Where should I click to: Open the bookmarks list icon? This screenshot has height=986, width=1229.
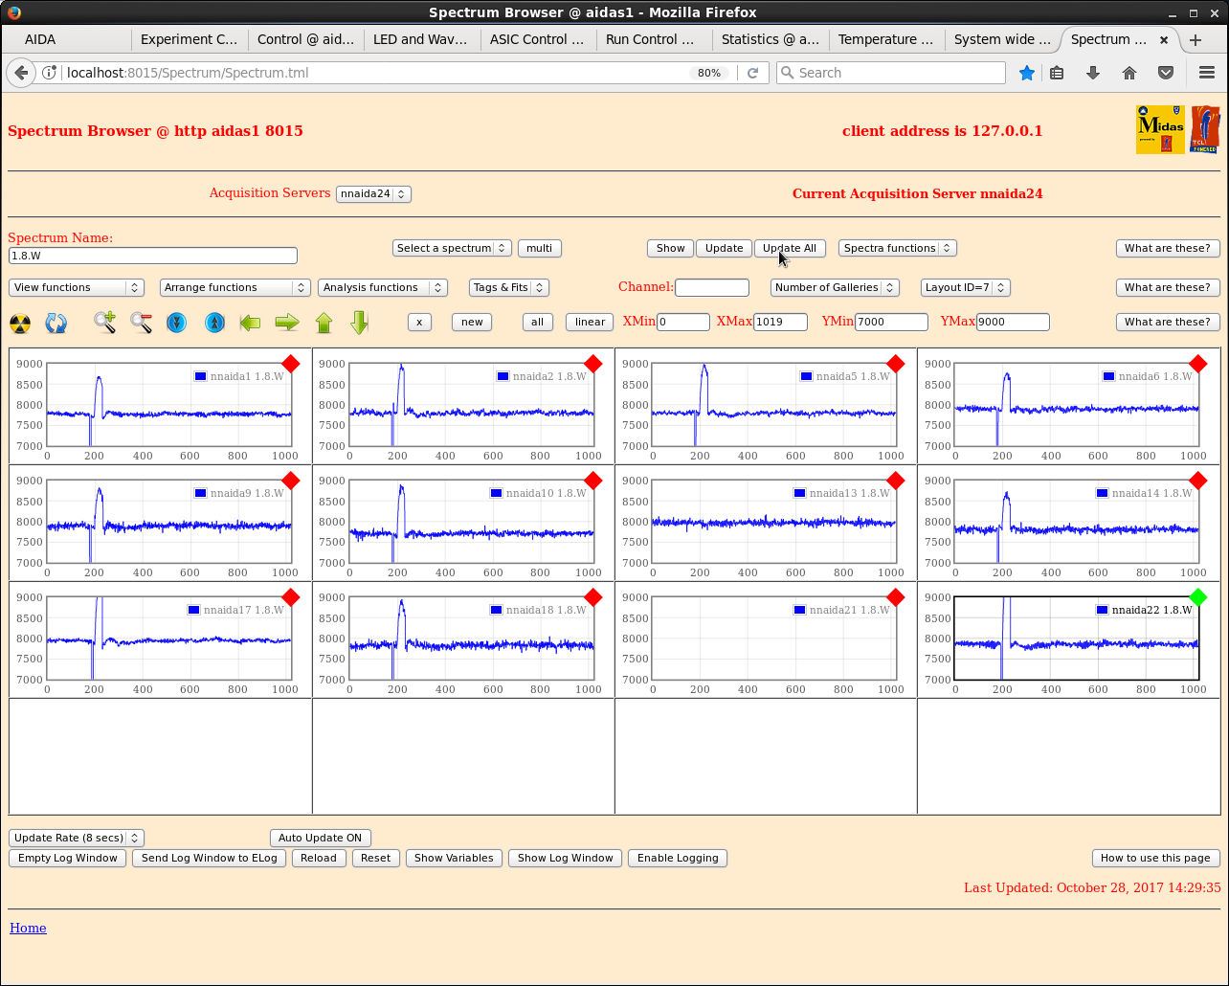pos(1057,73)
